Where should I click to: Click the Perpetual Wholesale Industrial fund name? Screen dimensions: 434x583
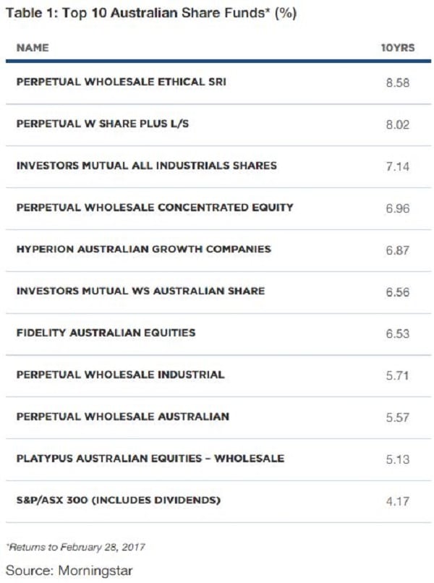pos(120,375)
